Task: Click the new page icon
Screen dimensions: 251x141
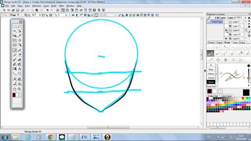Action: (x=4, y=10)
